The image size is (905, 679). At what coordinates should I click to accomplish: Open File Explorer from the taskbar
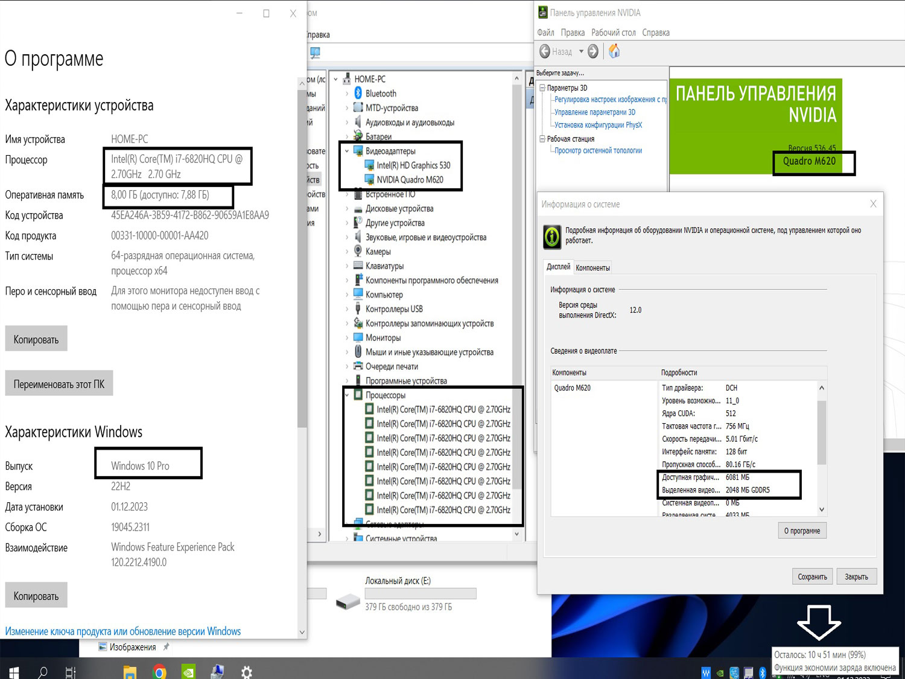130,672
